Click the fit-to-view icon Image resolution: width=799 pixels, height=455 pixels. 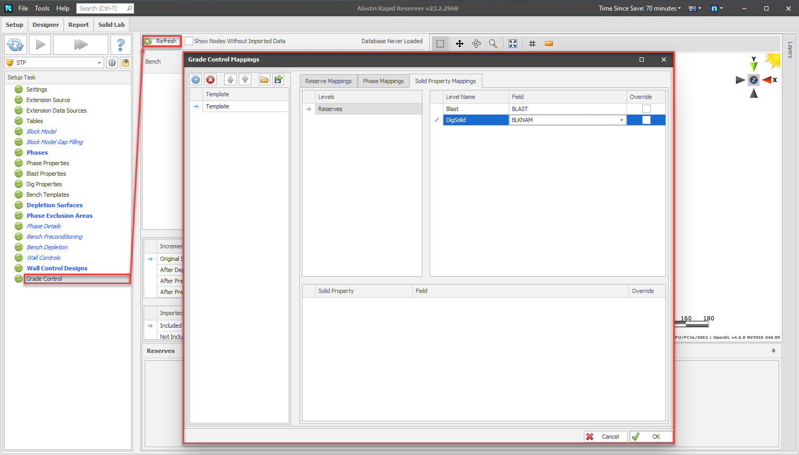point(513,43)
